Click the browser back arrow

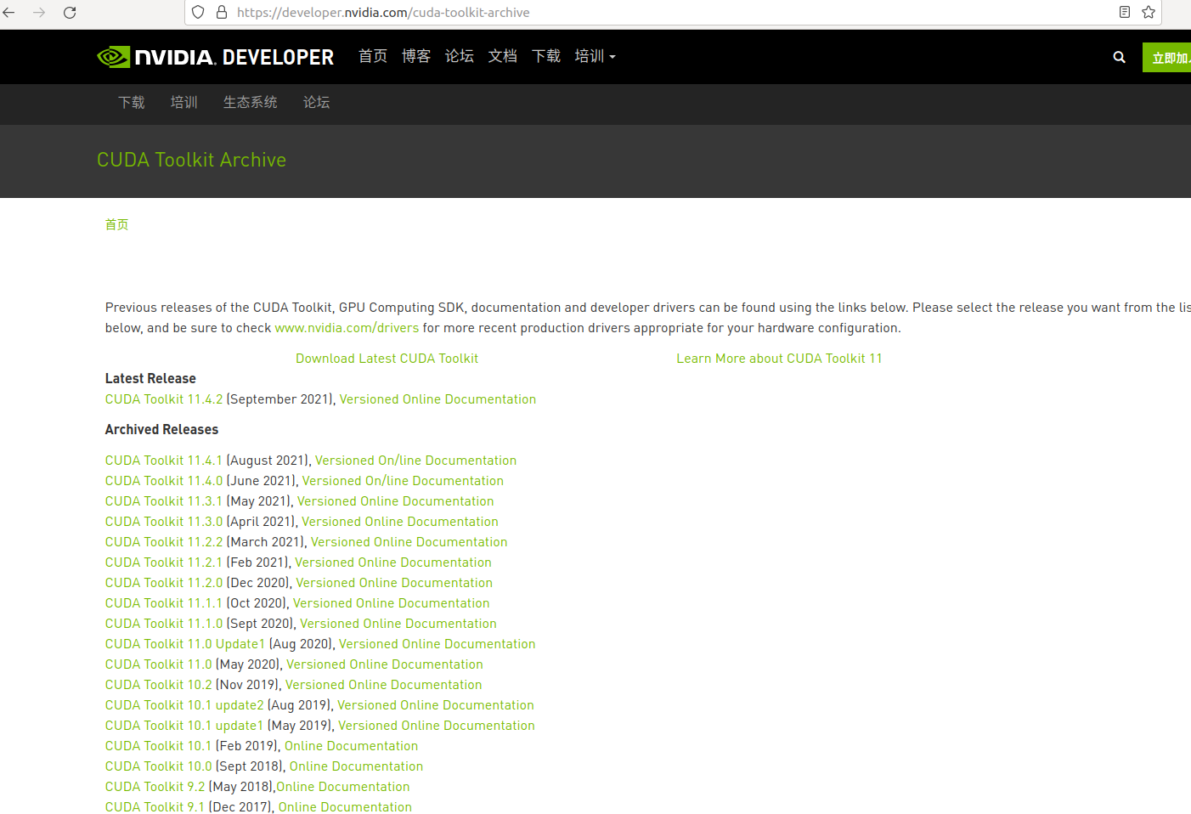(9, 12)
